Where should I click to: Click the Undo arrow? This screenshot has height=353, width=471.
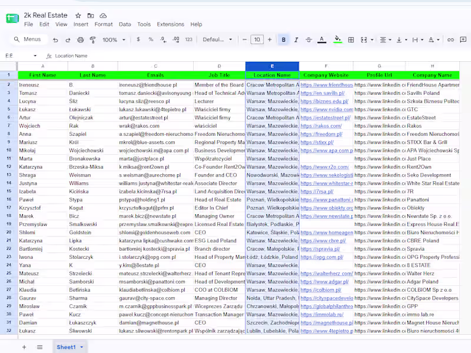click(55, 39)
